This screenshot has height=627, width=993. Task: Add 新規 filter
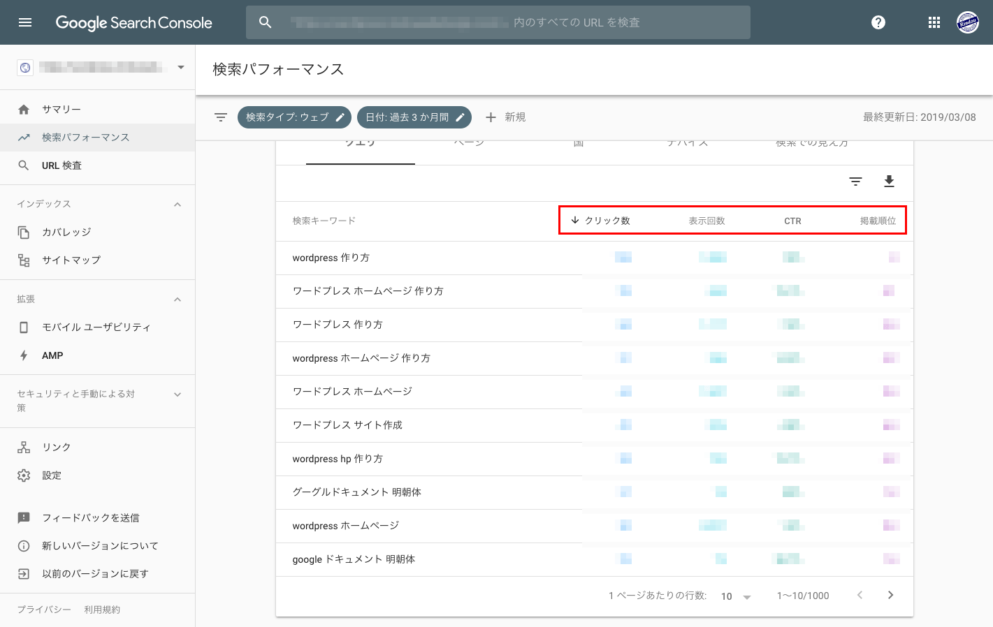click(505, 117)
